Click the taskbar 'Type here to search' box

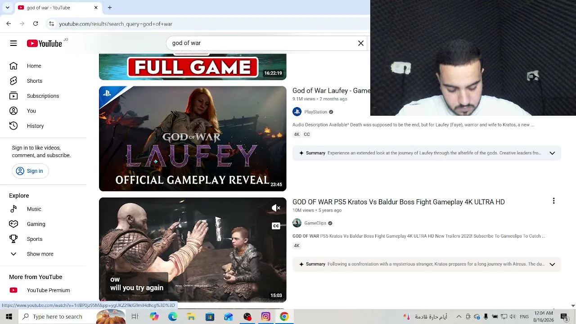(58, 317)
